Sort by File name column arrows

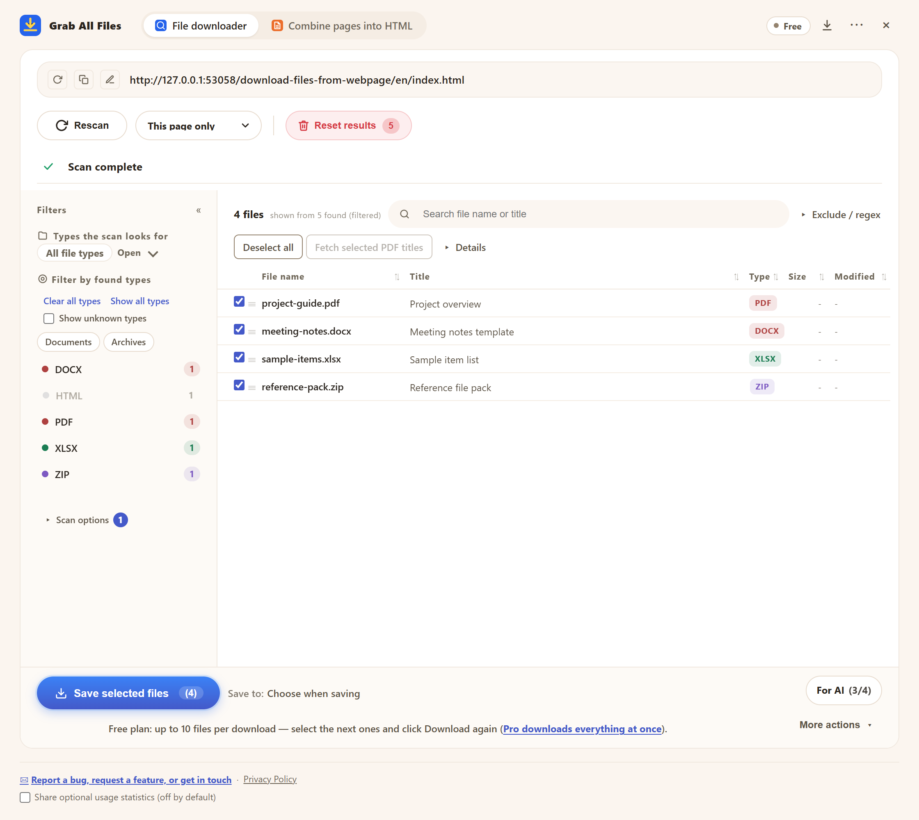[x=397, y=277]
